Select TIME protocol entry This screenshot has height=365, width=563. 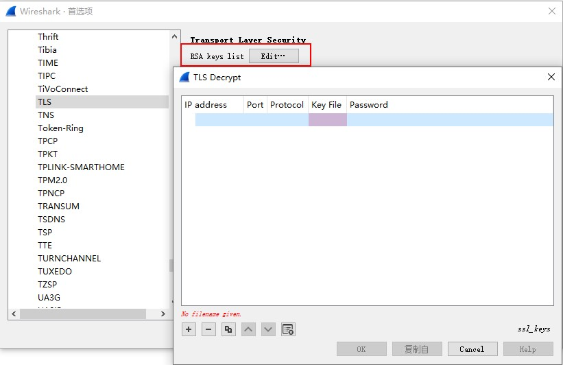(x=48, y=63)
